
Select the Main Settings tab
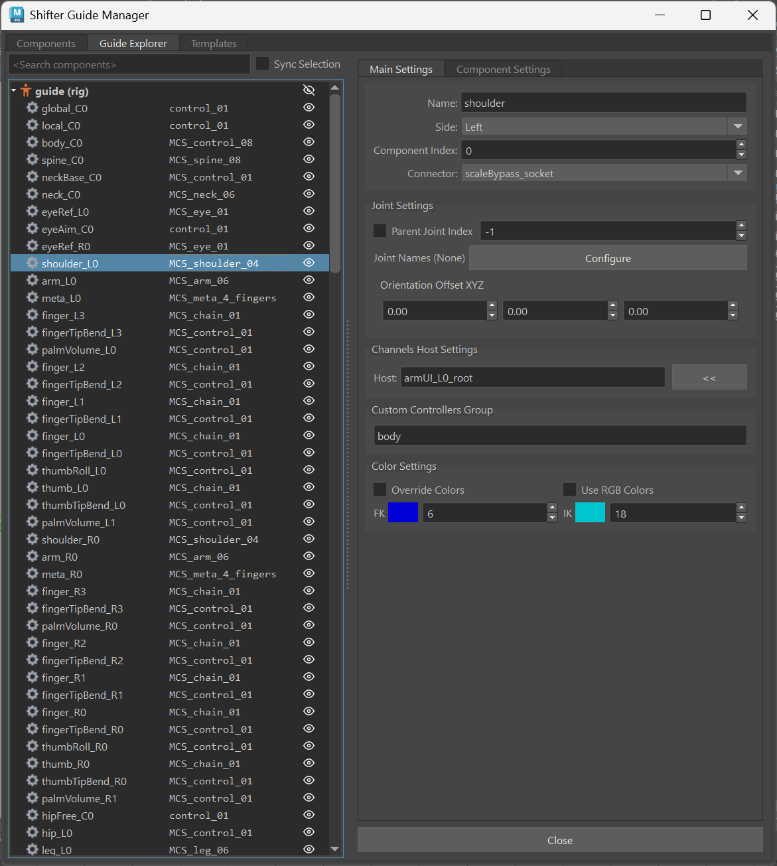(x=401, y=69)
